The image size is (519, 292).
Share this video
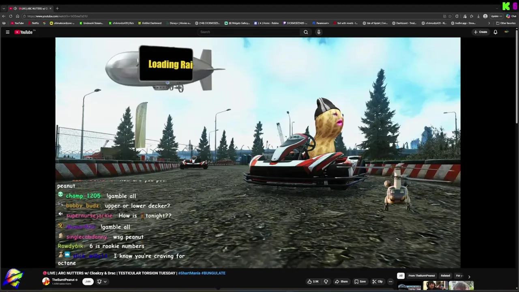pyautogui.click(x=341, y=281)
